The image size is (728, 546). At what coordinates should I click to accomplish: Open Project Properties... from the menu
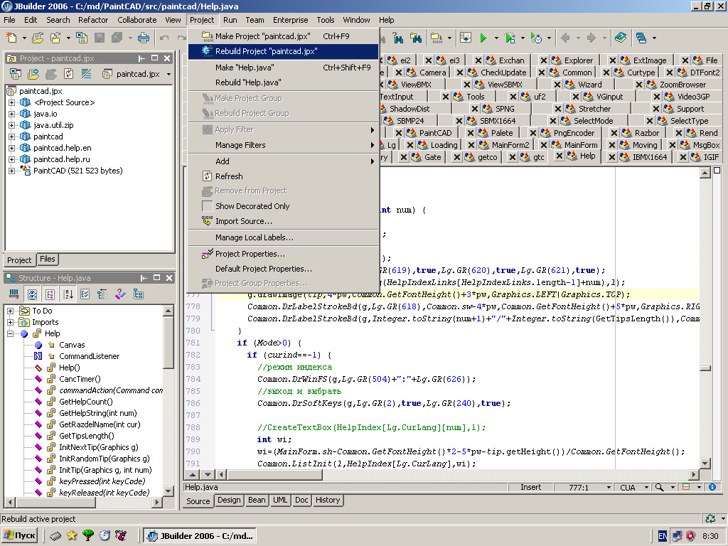(250, 254)
